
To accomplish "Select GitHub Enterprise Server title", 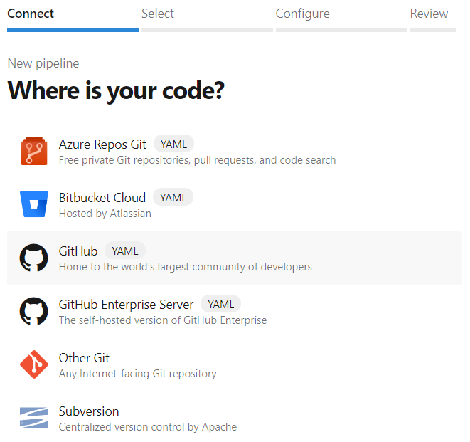I will tap(126, 305).
